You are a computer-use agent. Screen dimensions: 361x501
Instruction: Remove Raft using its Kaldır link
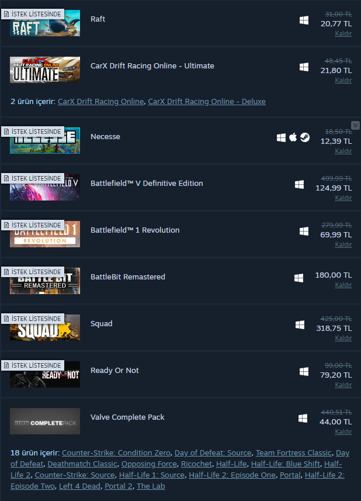pyautogui.click(x=343, y=33)
